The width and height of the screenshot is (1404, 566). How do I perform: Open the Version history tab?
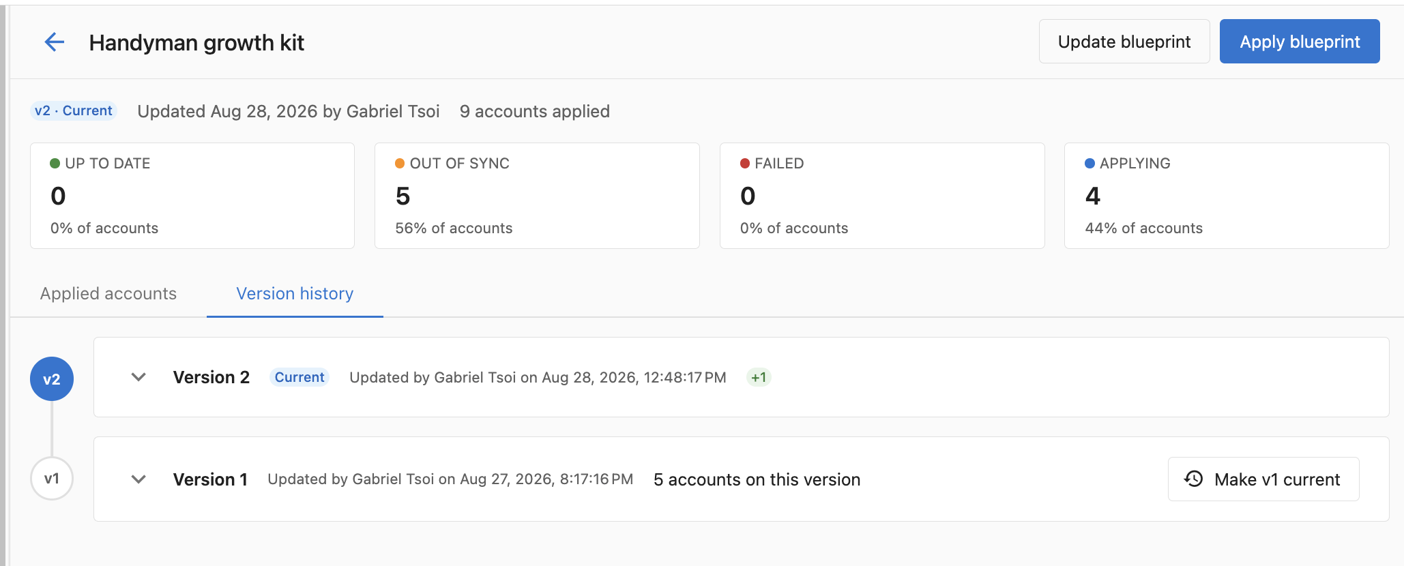pos(295,293)
